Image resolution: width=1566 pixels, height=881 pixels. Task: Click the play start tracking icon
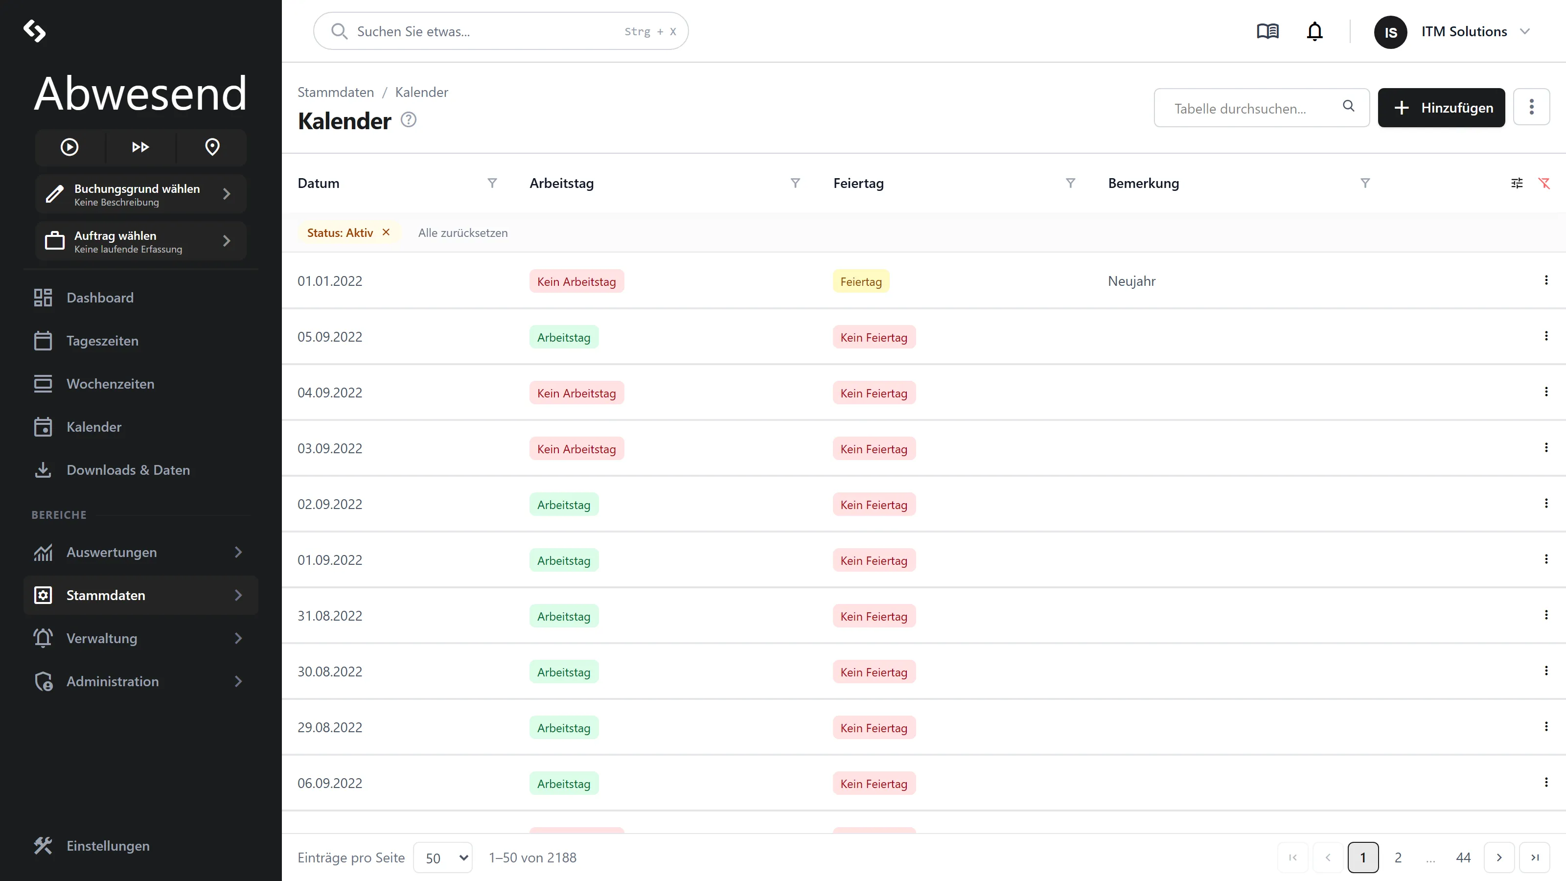(x=69, y=147)
